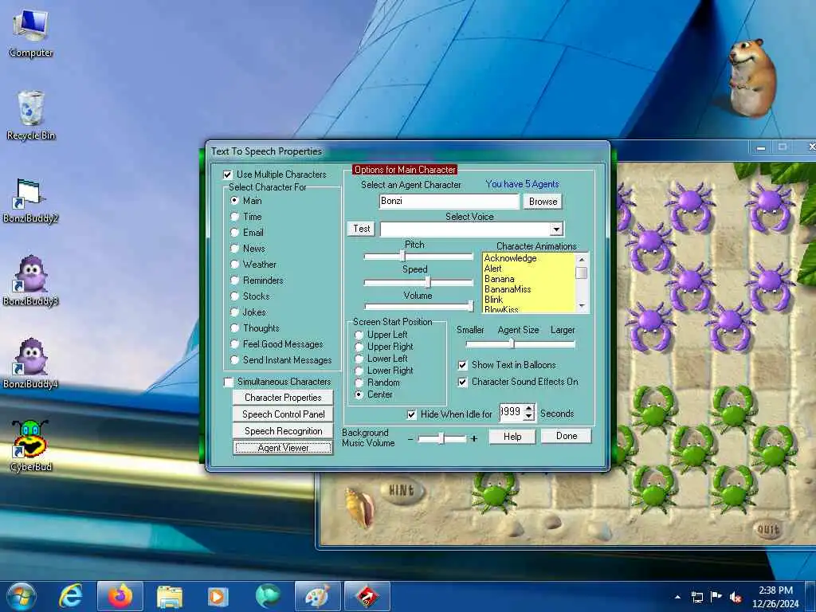
Task: Open the Speech Control Panel
Action: tap(283, 414)
